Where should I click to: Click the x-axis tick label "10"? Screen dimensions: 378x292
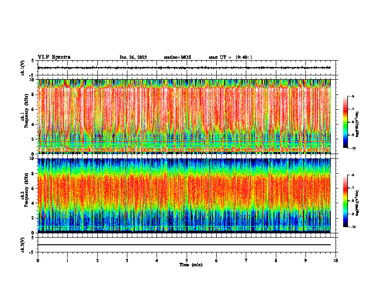[x=336, y=261]
